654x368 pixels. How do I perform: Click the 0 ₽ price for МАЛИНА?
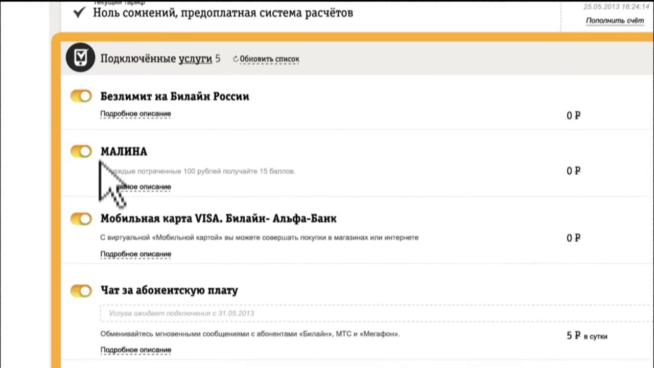[573, 171]
